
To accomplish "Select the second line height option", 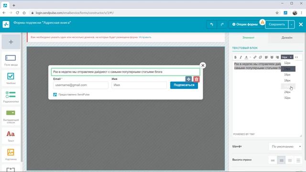I will (x=281, y=161).
